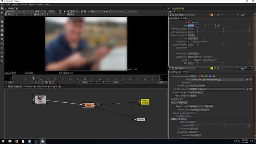Open Windows Start menu
Viewport: 256px width, 144px height.
click(x=3, y=141)
